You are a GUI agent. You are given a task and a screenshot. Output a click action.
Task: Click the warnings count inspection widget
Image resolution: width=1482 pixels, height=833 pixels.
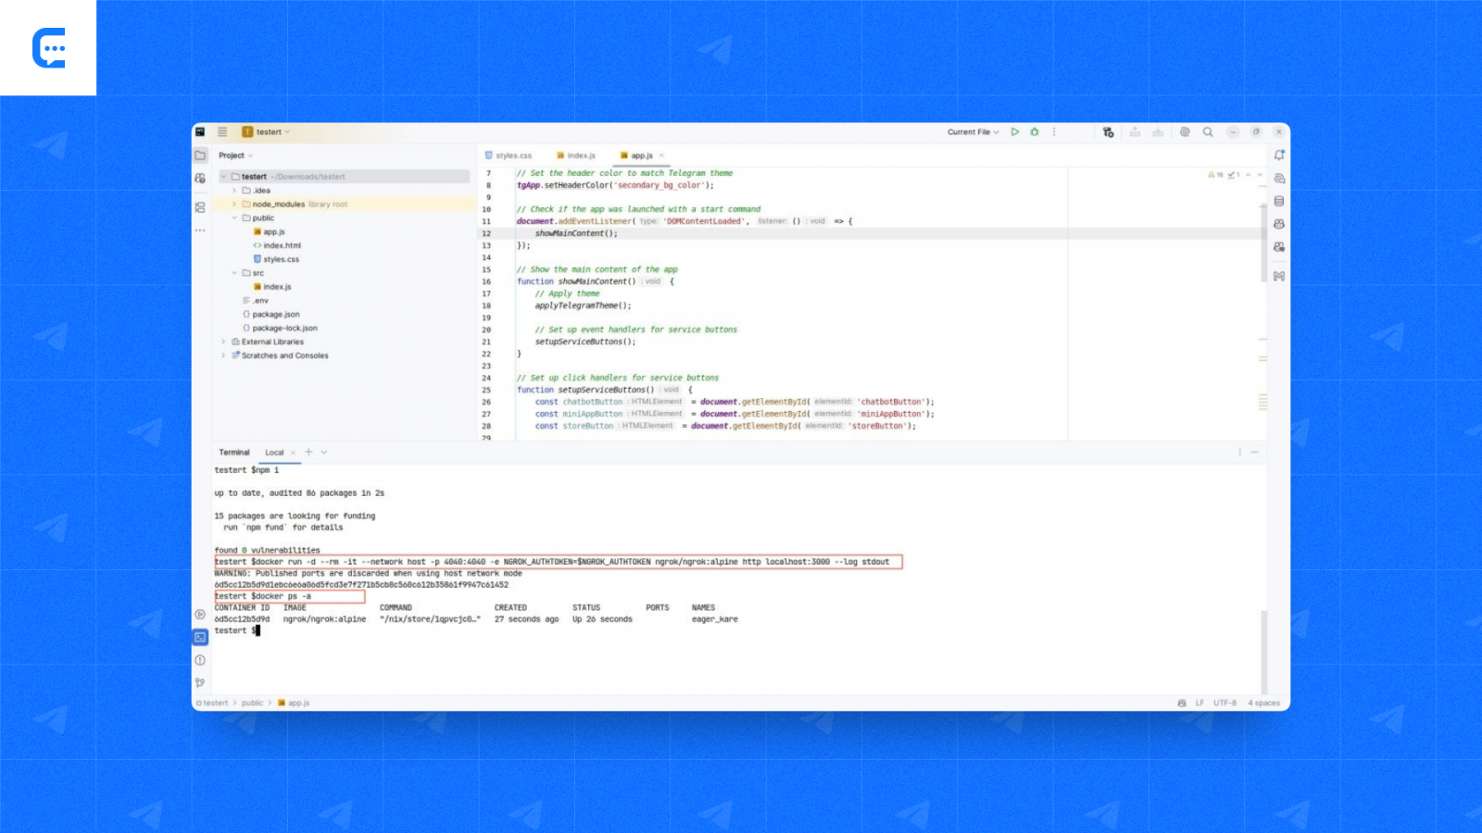[x=1215, y=175]
